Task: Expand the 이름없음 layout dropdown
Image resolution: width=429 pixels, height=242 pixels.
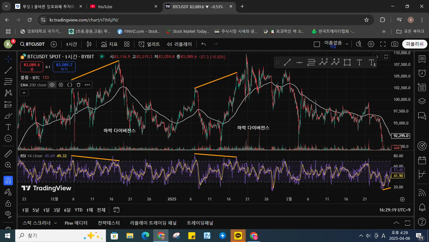Action: tap(347, 44)
